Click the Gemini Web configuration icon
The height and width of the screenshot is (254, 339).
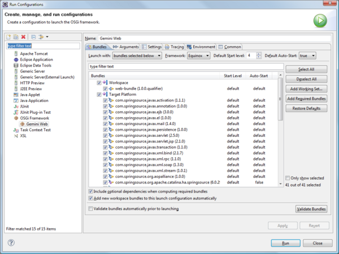pyautogui.click(x=22, y=124)
